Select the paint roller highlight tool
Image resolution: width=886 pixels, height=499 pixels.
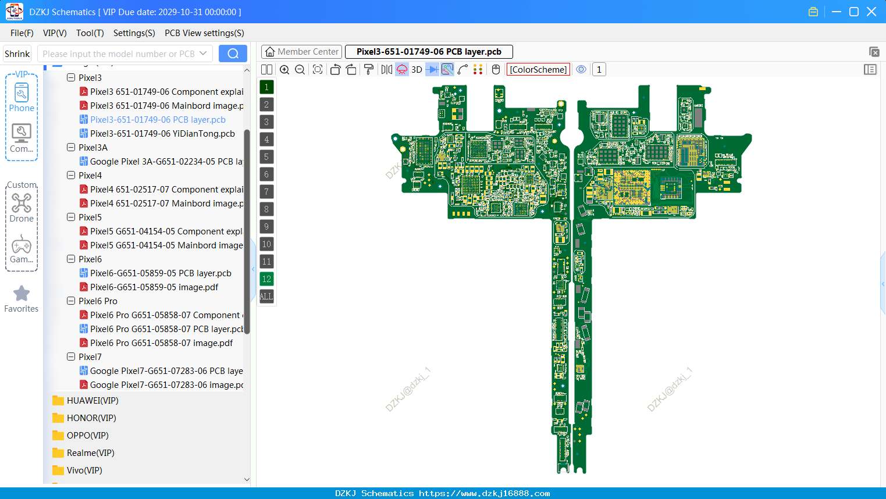pos(369,70)
